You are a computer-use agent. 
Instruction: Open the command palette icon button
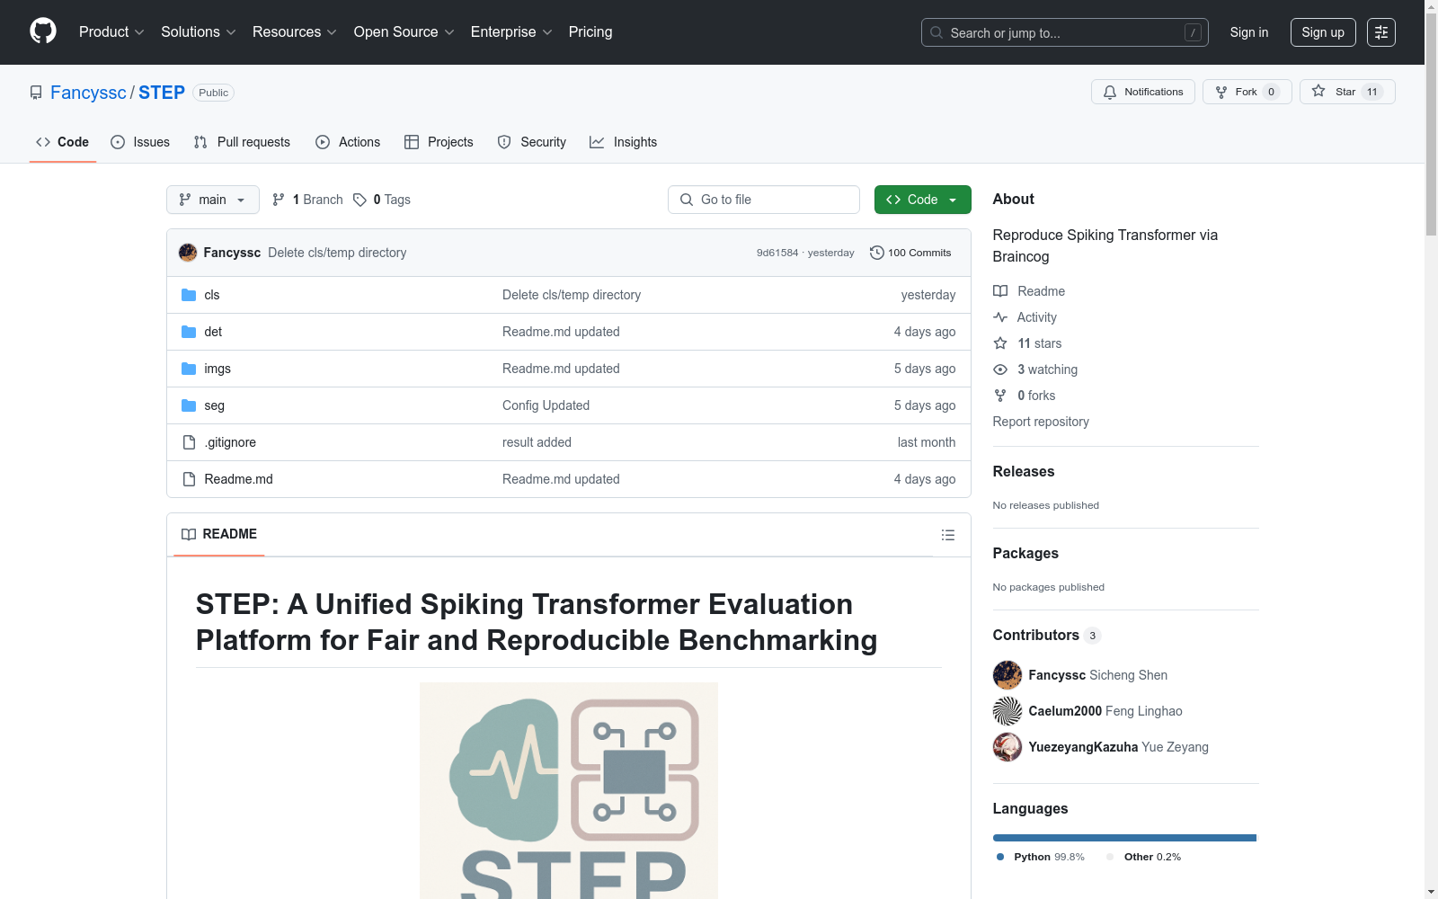(1381, 32)
